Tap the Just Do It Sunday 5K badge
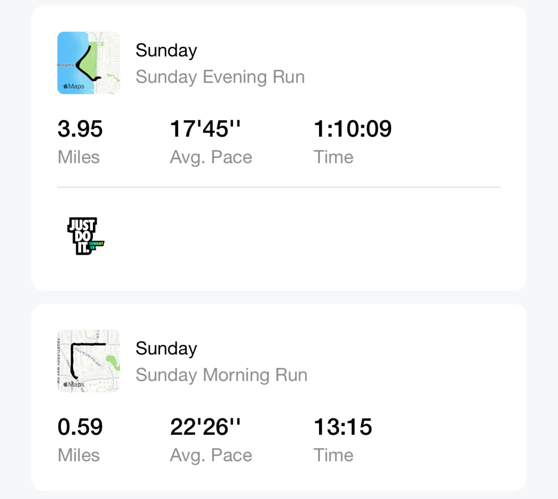The image size is (558, 499). pos(86,236)
